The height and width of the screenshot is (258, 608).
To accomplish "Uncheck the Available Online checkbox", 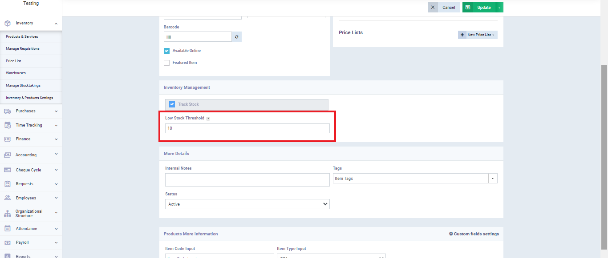I will coord(167,51).
